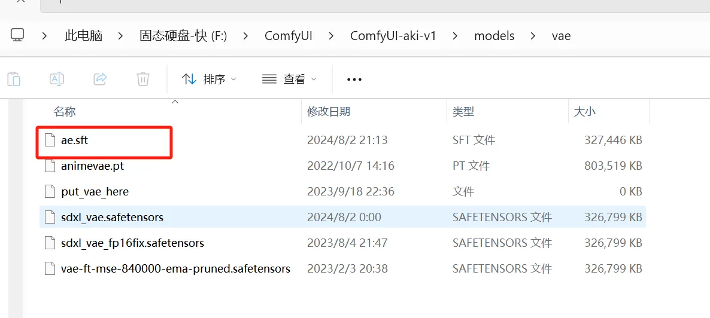Viewport: 710px width, 318px height.
Task: Sort by 大小 column header
Action: [x=585, y=112]
